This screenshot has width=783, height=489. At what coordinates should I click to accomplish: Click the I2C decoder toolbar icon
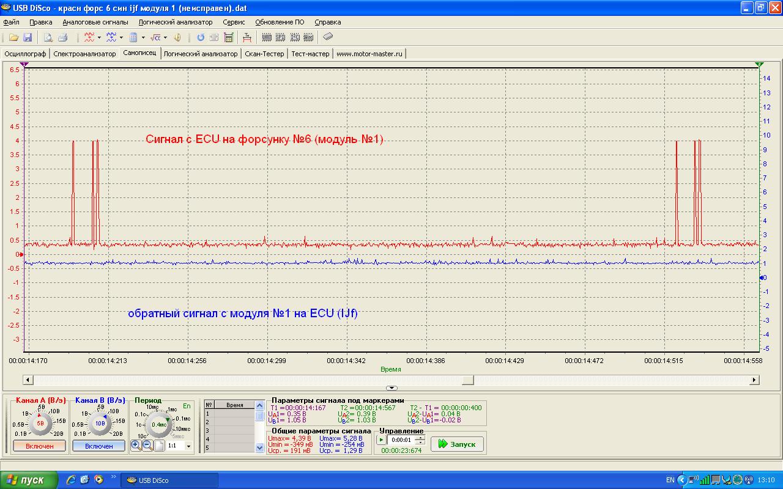(295, 38)
